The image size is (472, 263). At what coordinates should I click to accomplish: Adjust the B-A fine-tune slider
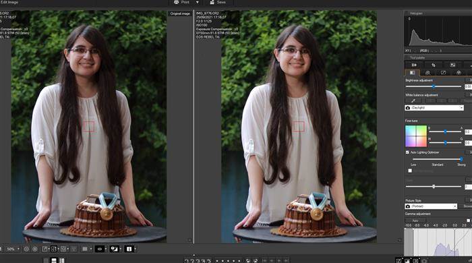[445, 131]
